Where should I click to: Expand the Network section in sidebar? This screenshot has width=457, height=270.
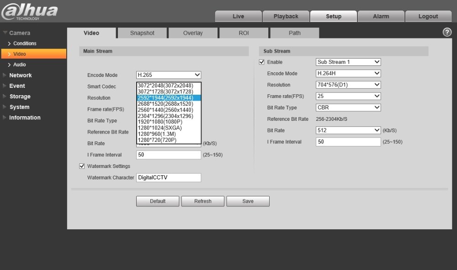coord(21,75)
